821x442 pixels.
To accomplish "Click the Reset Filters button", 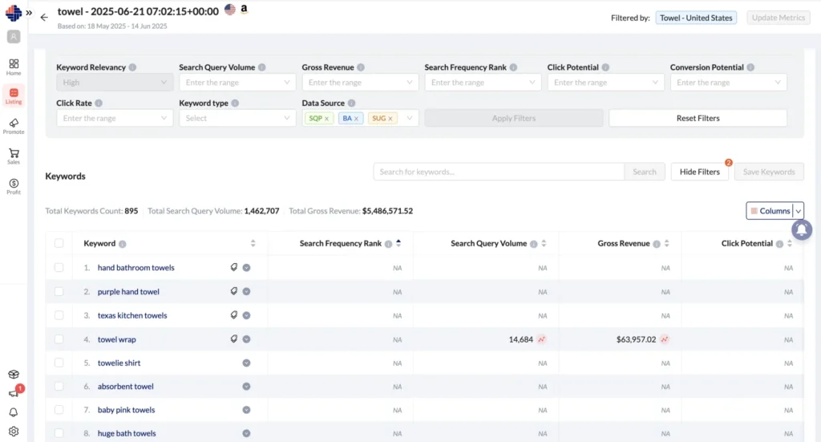I will coord(698,119).
